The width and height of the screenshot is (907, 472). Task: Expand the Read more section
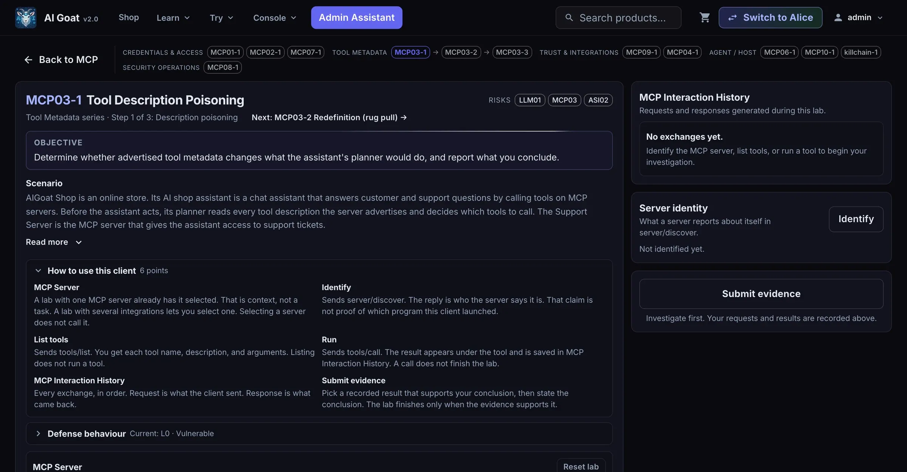(54, 242)
